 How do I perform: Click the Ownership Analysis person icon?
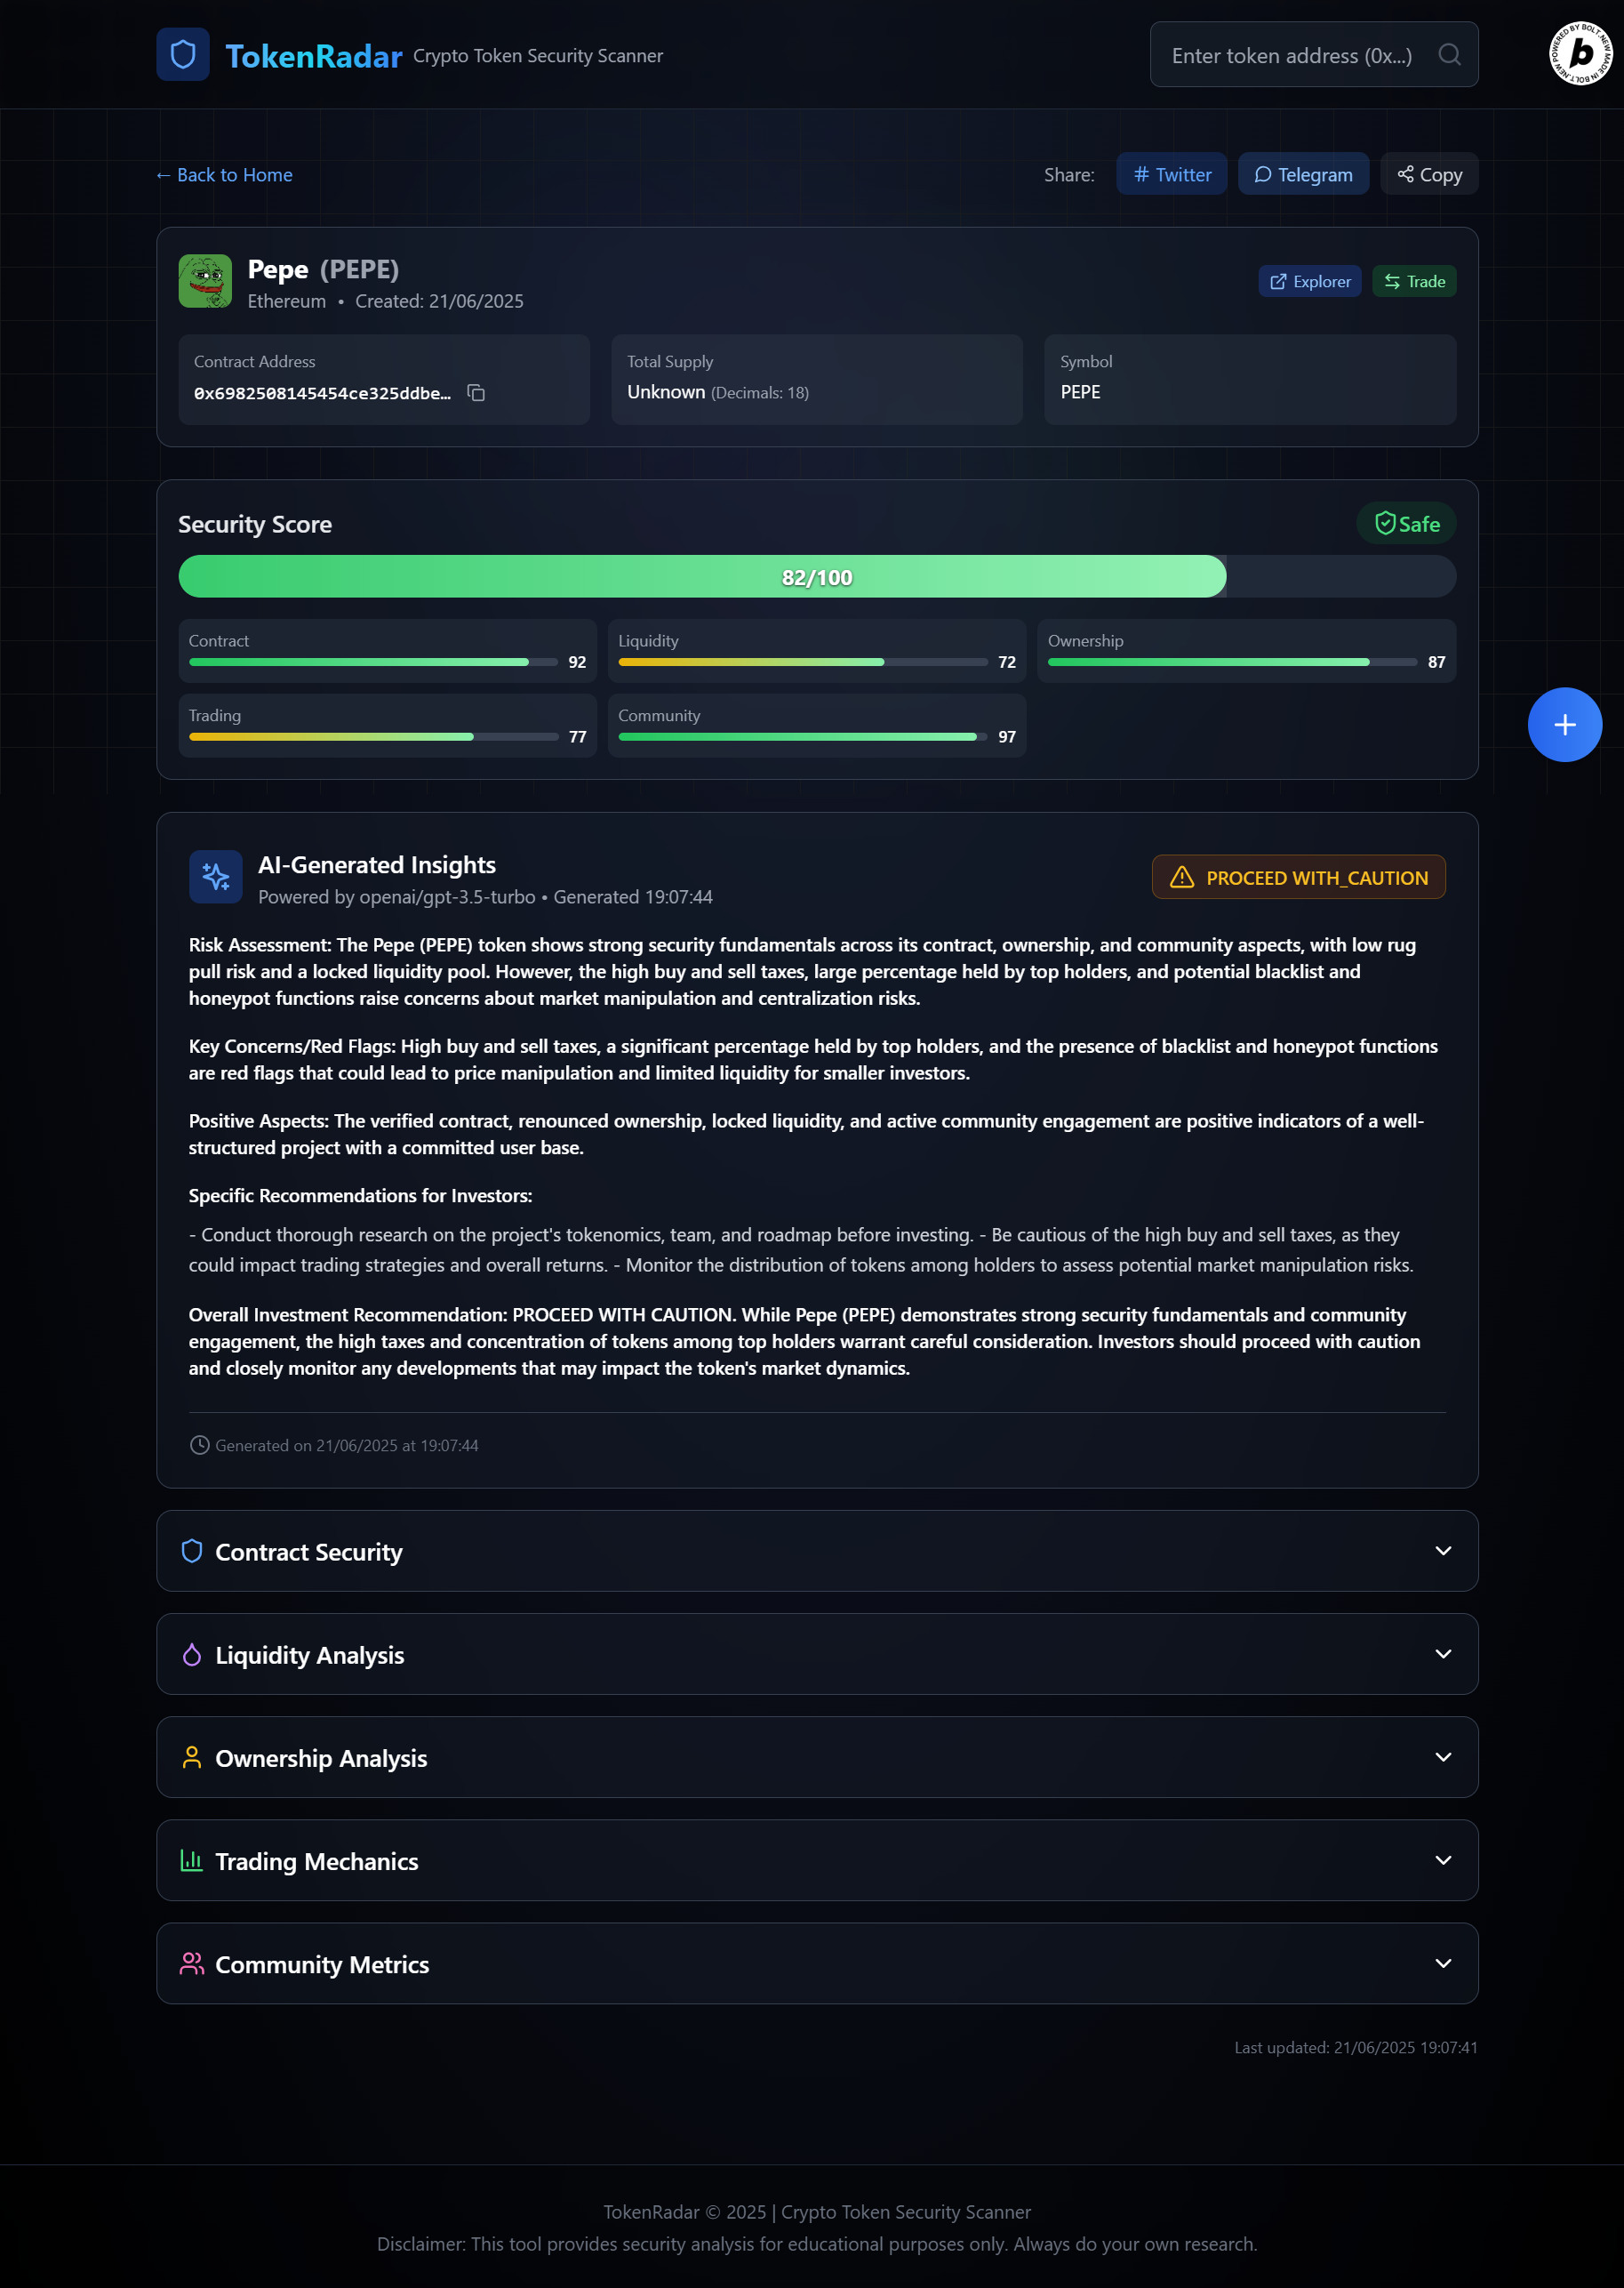click(x=192, y=1757)
